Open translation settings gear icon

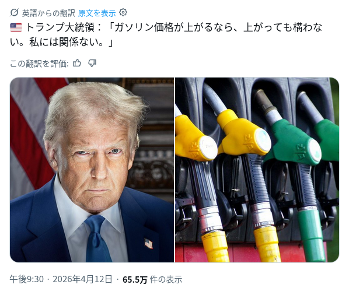tap(123, 12)
